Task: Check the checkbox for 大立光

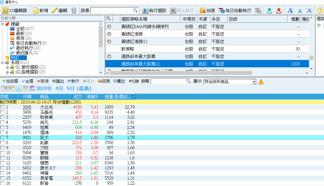Action: pyautogui.click(x=2, y=107)
